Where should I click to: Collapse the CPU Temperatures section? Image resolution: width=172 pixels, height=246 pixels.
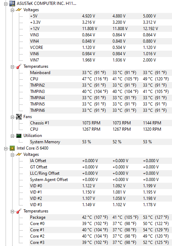[12, 212]
